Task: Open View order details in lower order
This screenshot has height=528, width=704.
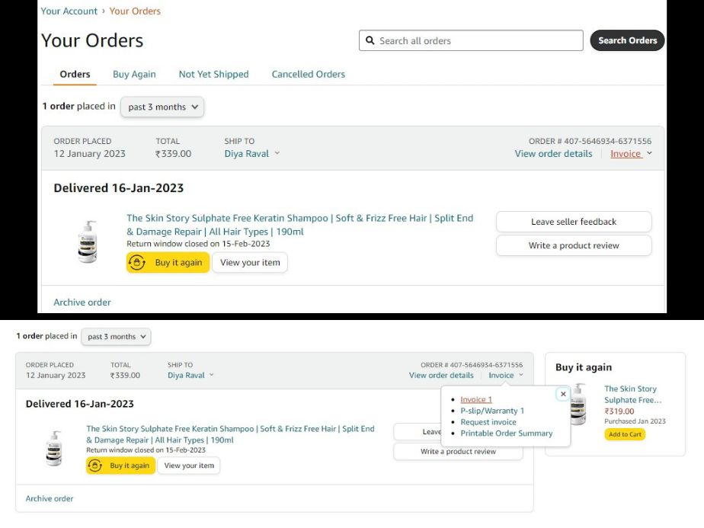Action: coord(441,375)
